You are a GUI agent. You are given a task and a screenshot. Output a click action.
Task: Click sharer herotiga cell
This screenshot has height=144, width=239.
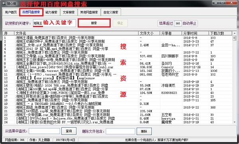[x=168, y=118]
